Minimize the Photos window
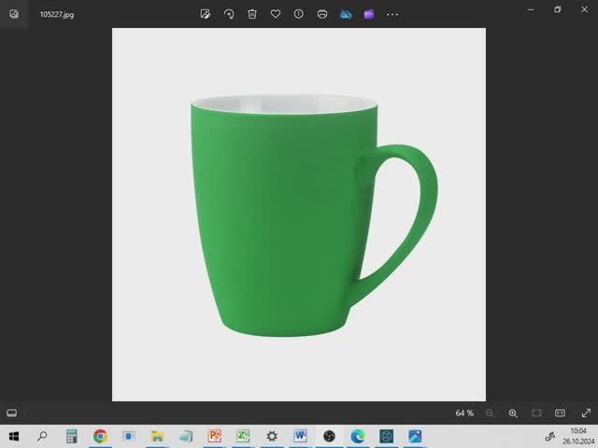 (531, 10)
